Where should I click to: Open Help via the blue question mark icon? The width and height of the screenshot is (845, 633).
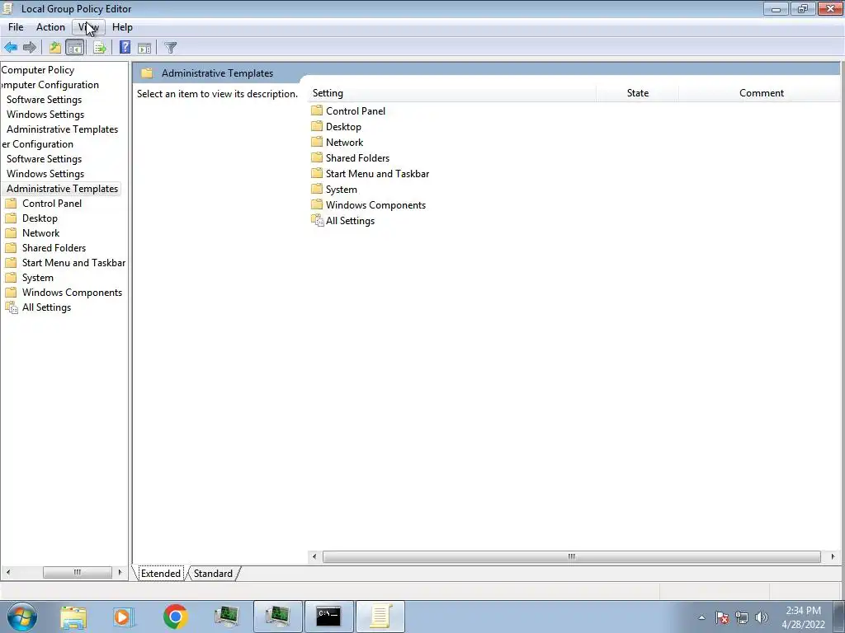125,47
